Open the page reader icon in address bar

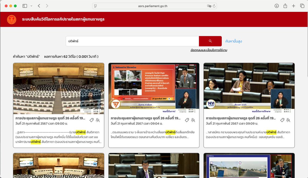pos(95,6)
